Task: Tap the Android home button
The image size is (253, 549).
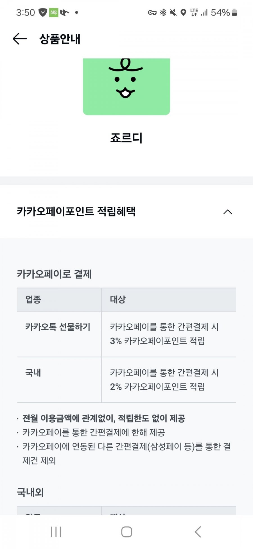Action: coord(126,532)
